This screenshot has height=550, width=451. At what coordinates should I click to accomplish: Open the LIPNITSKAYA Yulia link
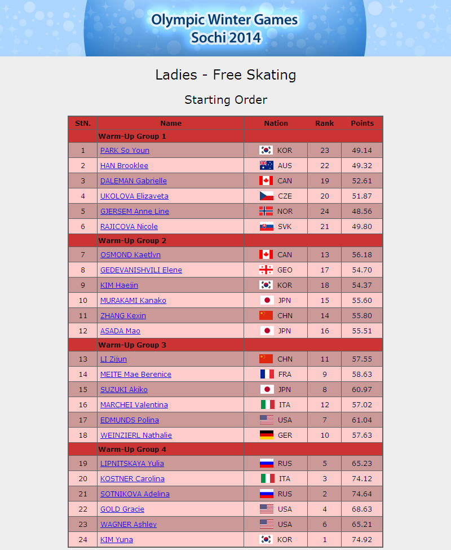[132, 463]
